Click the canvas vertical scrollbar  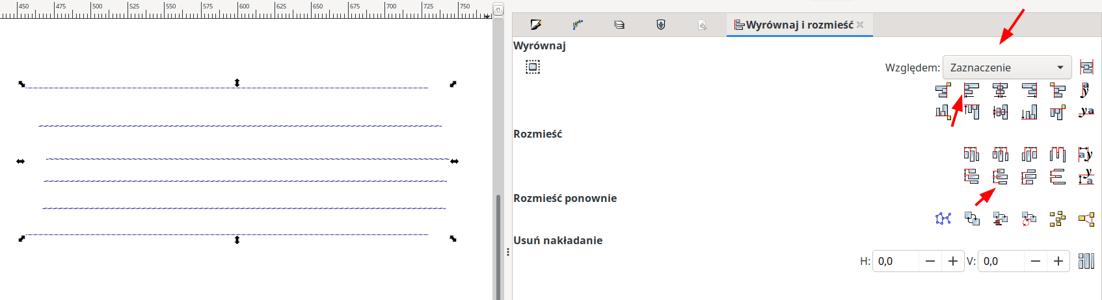coord(498,247)
